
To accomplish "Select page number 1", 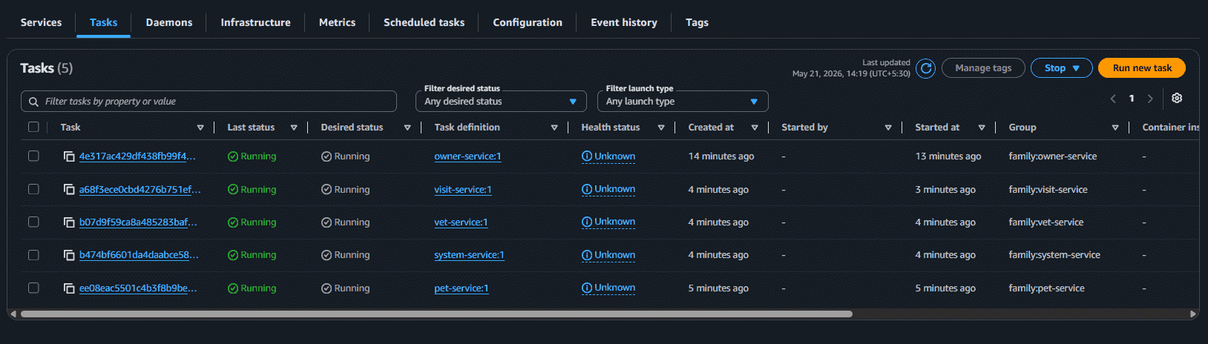I will coord(1132,99).
